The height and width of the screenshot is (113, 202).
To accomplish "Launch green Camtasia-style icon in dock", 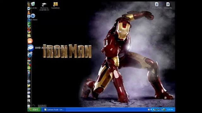I will (x=29, y=24).
